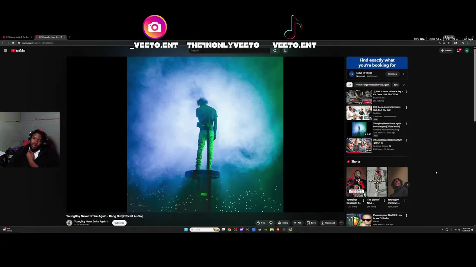Start voice search with the microphone
The height and width of the screenshot is (267, 476).
(x=285, y=50)
